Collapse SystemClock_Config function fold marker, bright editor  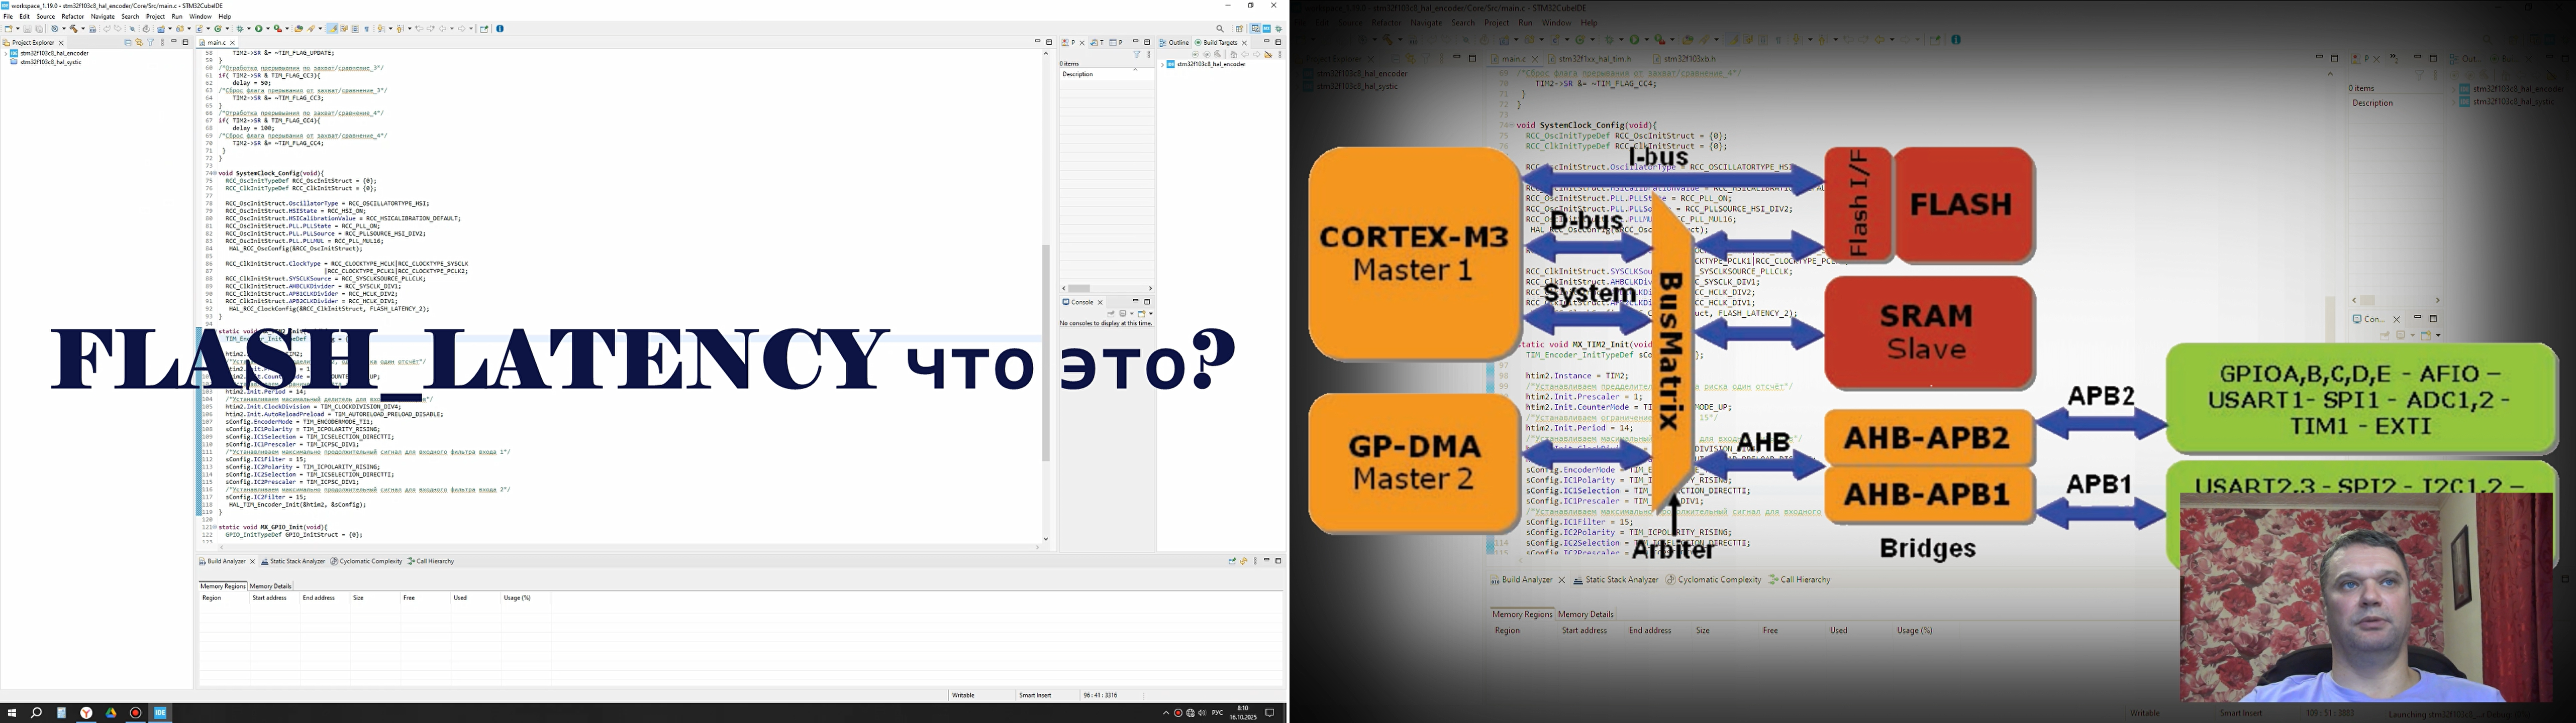(215, 174)
